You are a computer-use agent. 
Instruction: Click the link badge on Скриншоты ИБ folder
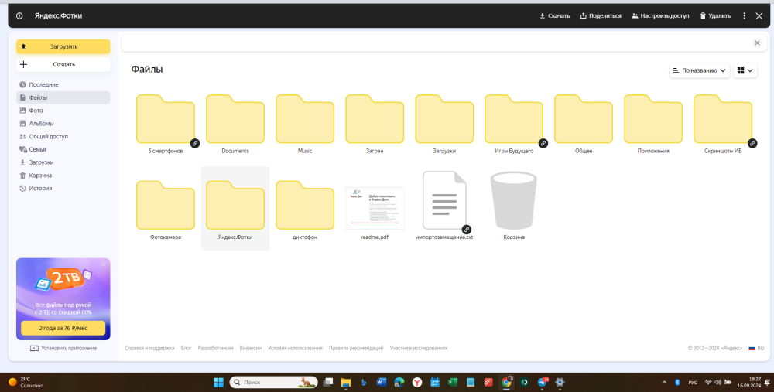pos(752,144)
